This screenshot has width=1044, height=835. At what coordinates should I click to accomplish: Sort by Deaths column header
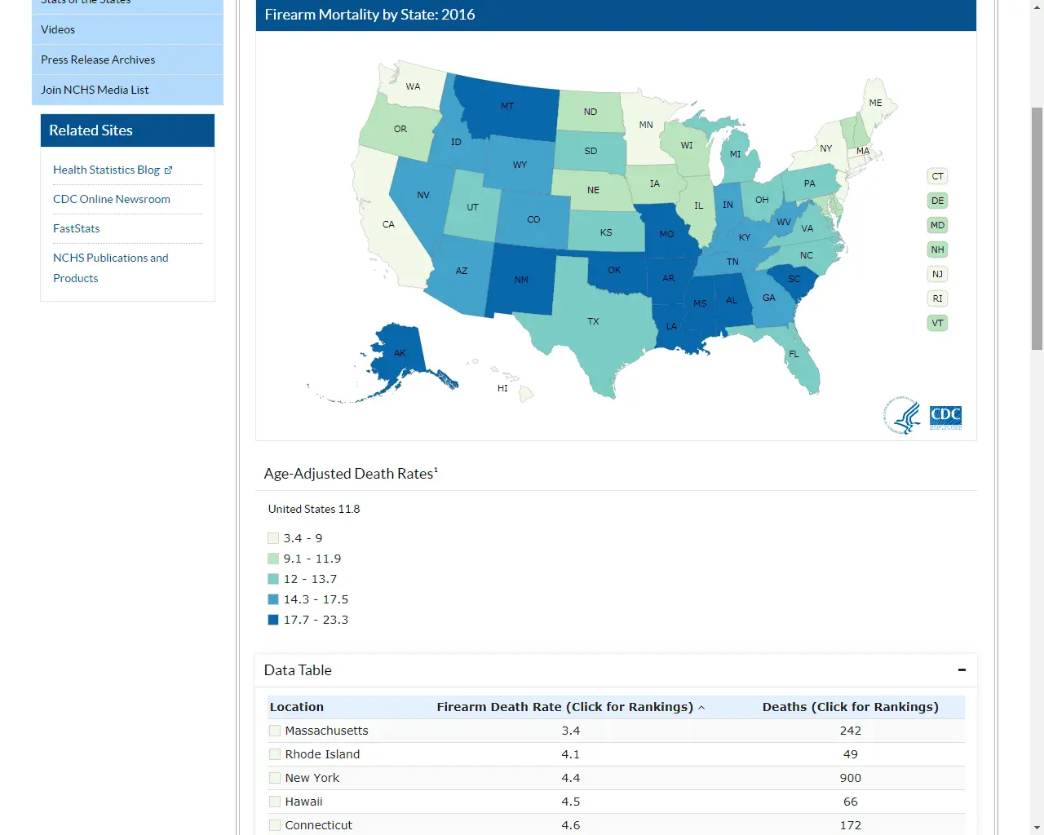click(850, 707)
